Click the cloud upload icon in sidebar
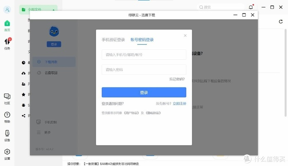Screen dimensions: 288x166 (x=24, y=73)
